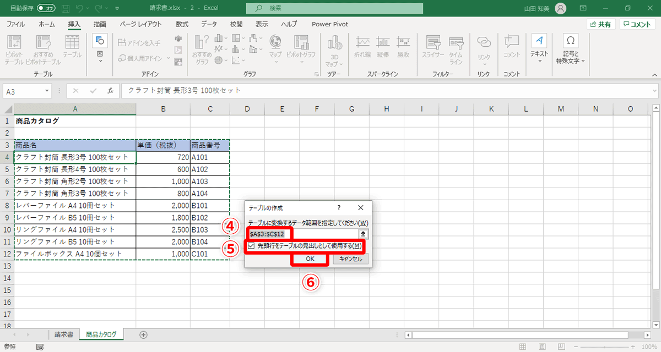Switch to Page Layout view icon
The width and height of the screenshot is (661, 352).
[542, 347]
